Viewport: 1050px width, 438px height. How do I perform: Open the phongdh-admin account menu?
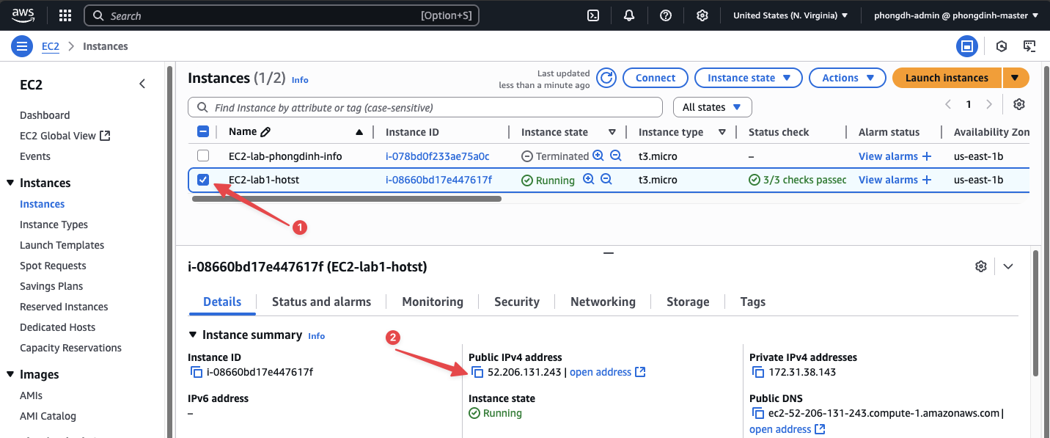956,15
